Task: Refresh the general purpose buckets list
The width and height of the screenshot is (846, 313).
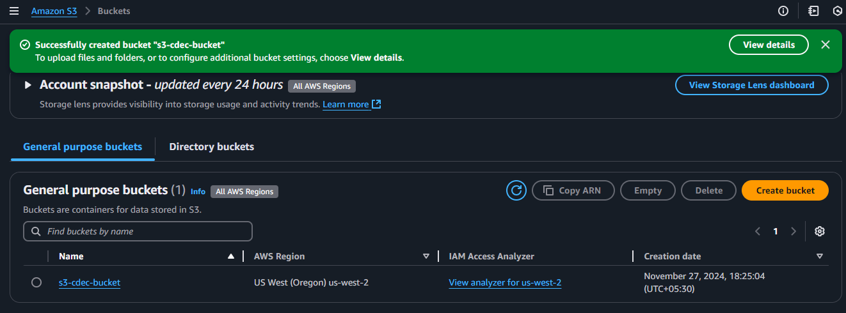Action: pyautogui.click(x=516, y=190)
